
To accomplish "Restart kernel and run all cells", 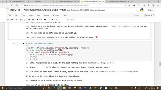I will click(52, 19).
